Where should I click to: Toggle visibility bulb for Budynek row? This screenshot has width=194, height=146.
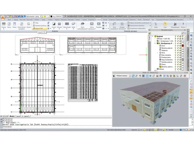(x=175, y=36)
